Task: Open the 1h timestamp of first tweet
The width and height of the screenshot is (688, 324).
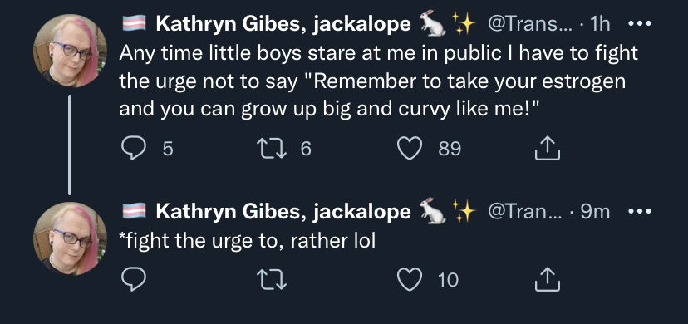Action: click(599, 25)
